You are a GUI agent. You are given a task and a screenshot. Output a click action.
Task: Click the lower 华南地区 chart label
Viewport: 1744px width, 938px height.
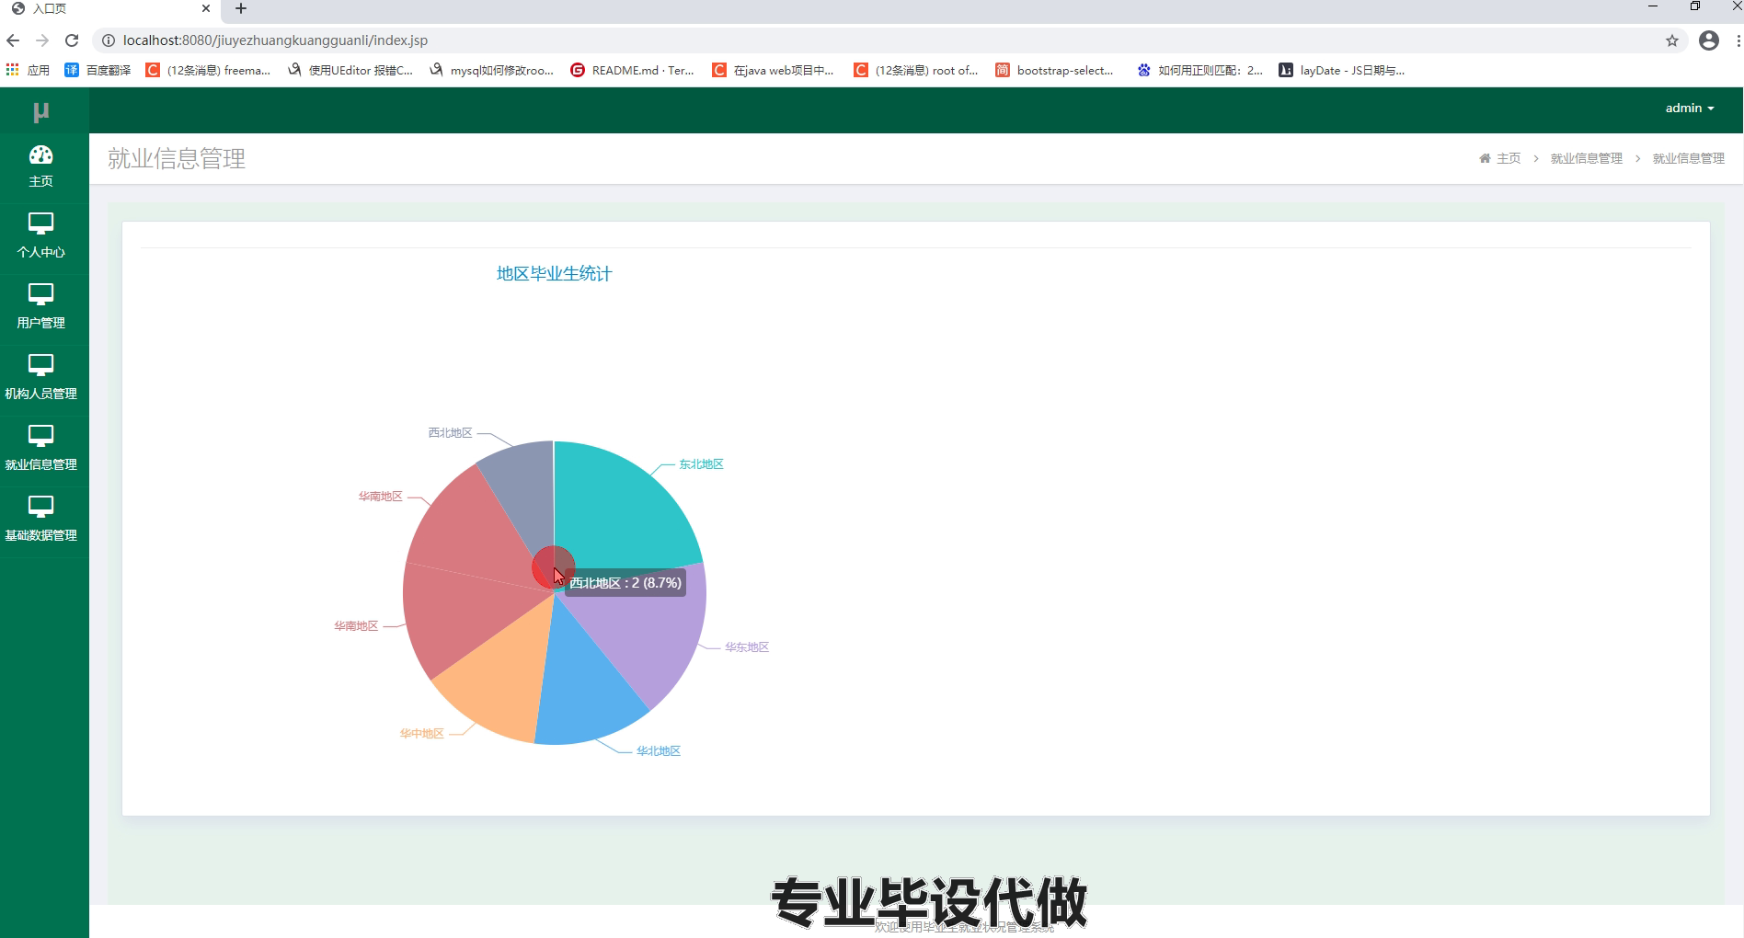[356, 626]
